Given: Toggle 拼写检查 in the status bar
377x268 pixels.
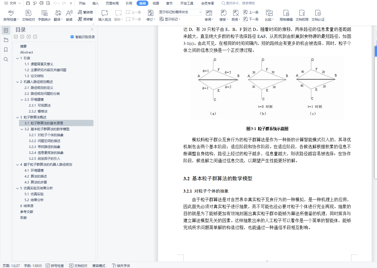Looking at the screenshot, I should 55,266.
